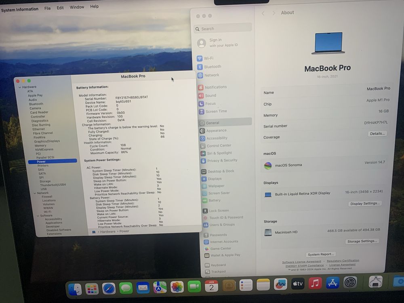Open Photos from the Dock
The width and height of the screenshot is (404, 303).
click(x=177, y=287)
